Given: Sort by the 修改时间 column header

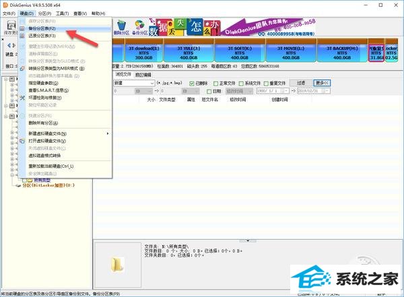Looking at the screenshot, I should pos(238,100).
